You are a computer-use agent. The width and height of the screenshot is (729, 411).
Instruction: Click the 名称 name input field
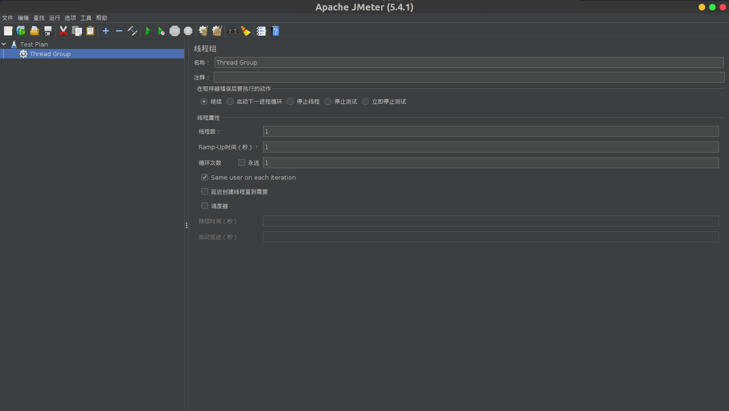tap(469, 62)
